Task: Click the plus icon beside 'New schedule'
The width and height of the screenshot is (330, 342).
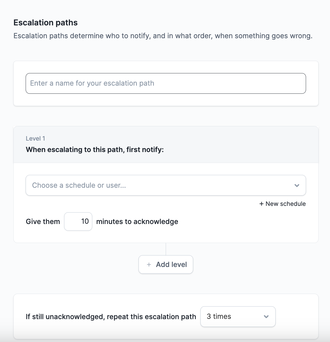Action: point(261,204)
